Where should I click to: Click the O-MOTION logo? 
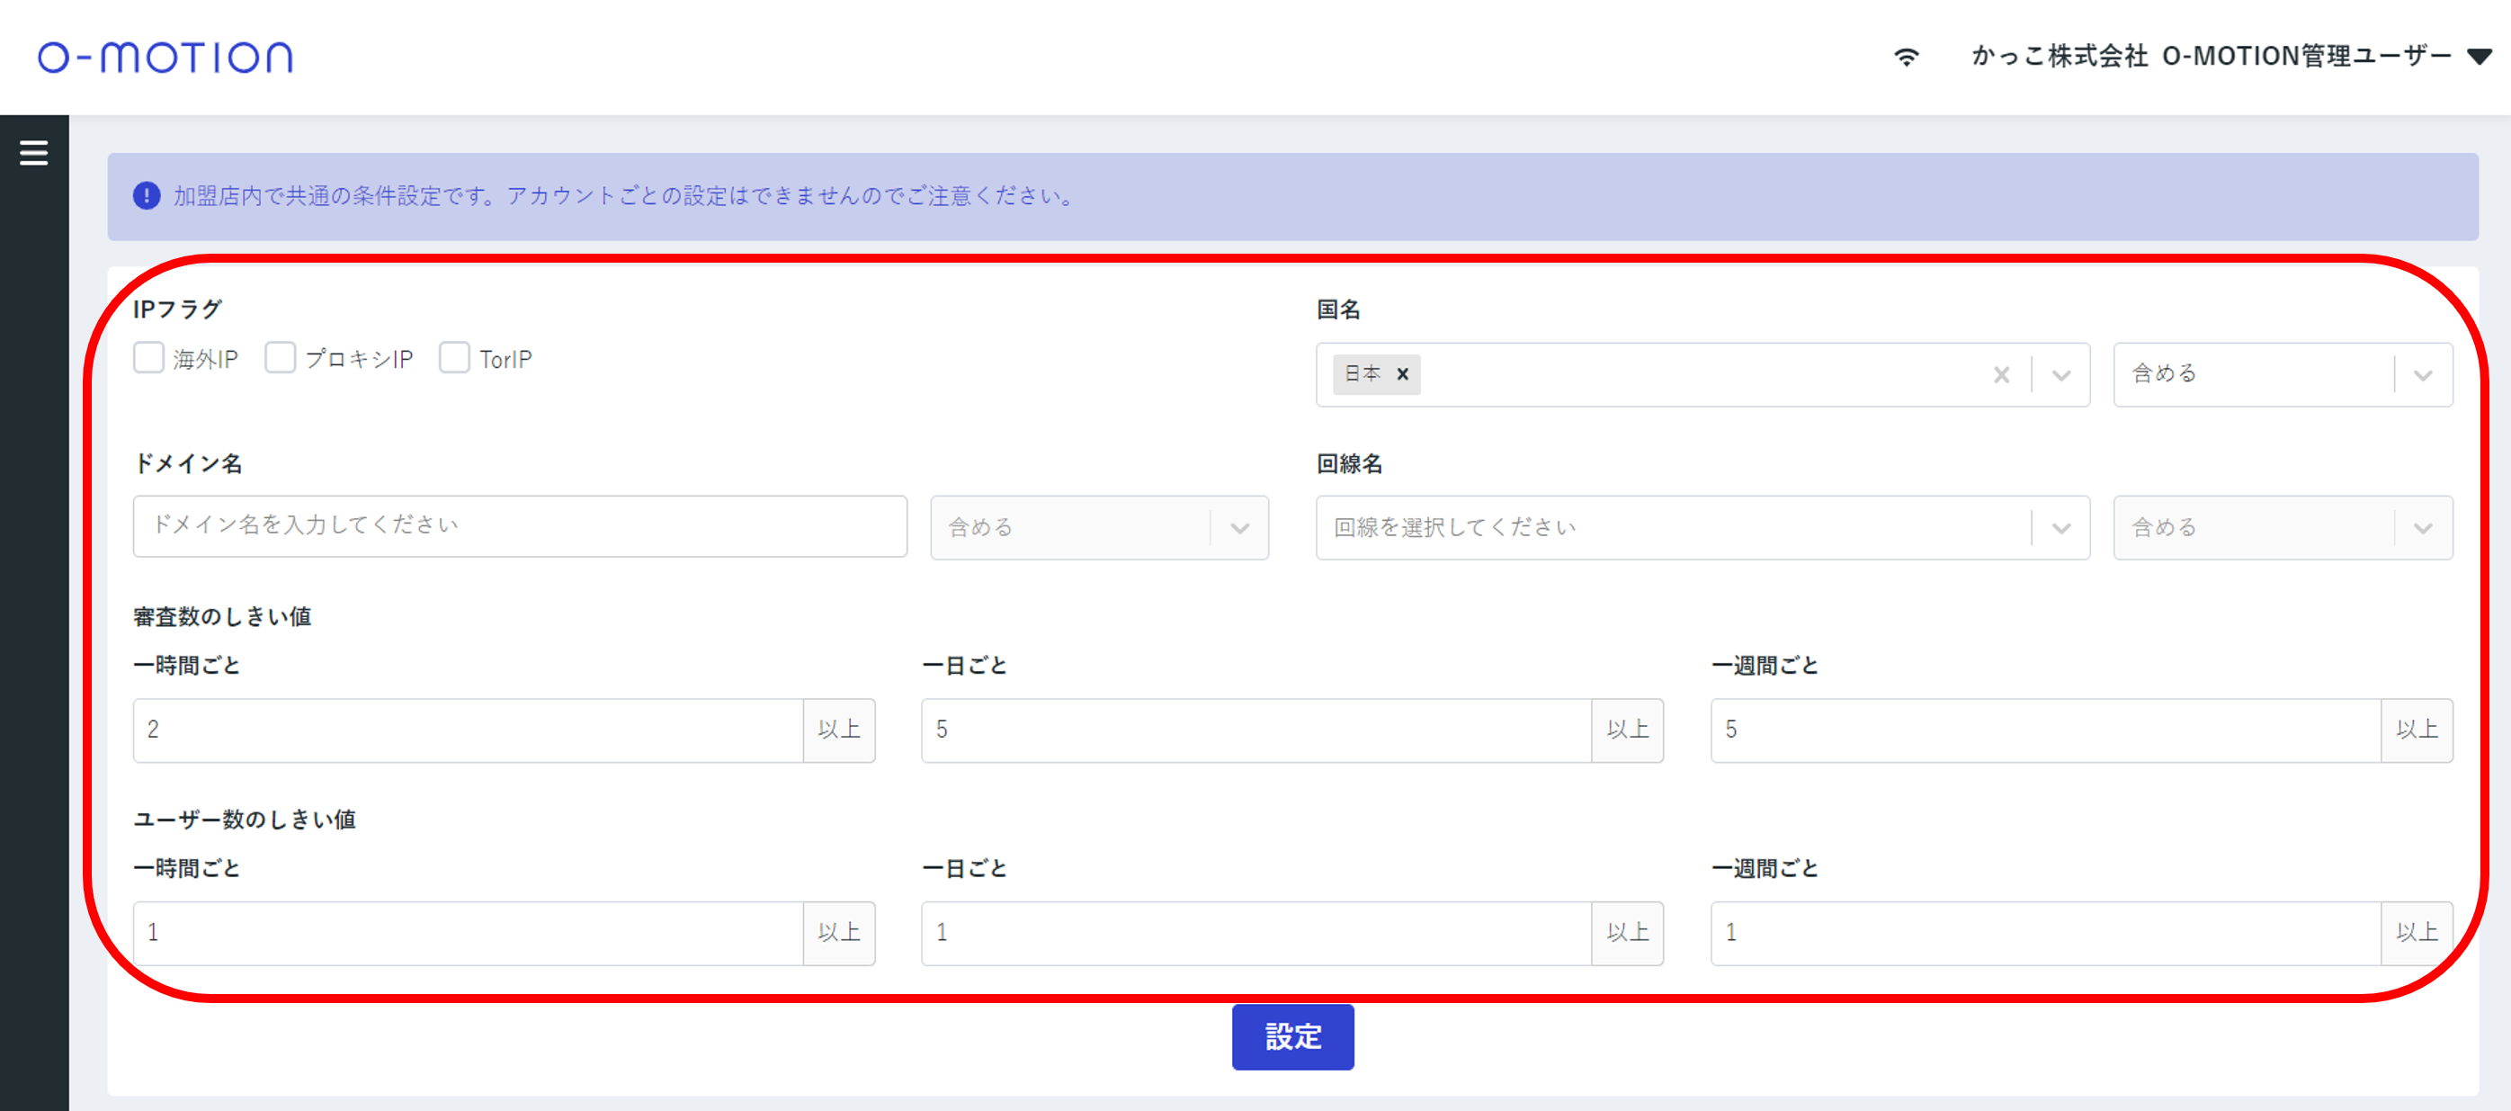(x=165, y=58)
